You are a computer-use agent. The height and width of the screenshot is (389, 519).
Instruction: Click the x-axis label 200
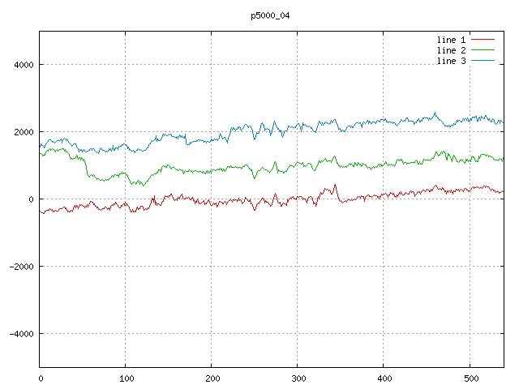tap(212, 378)
